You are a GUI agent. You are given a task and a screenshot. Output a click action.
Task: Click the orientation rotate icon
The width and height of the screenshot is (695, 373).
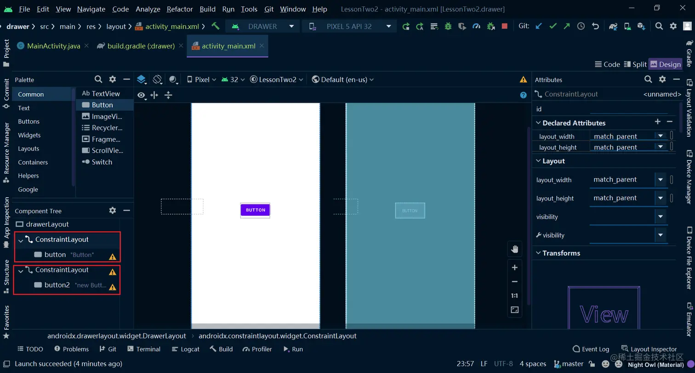pos(157,79)
